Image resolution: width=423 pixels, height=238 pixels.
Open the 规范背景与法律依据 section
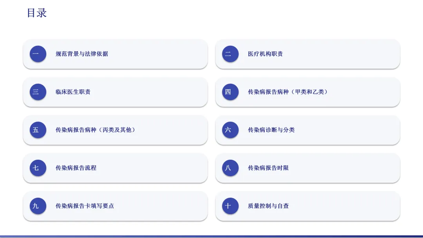(x=82, y=54)
